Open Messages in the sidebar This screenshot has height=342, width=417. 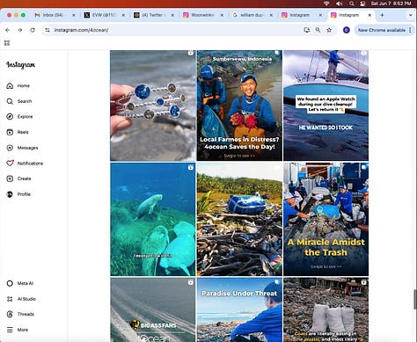pos(22,148)
